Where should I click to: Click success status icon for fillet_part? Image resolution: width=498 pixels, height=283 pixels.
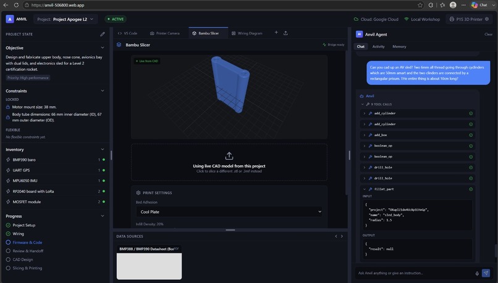(471, 189)
